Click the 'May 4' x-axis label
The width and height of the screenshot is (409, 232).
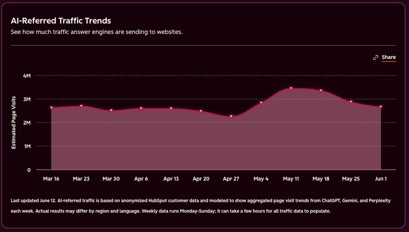(x=261, y=179)
